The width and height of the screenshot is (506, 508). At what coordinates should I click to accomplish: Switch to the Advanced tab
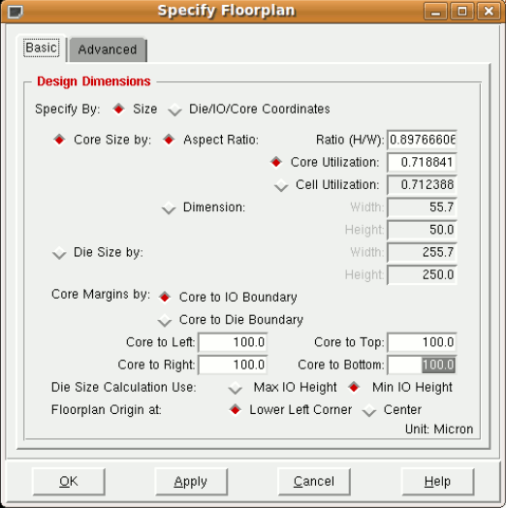(x=108, y=49)
